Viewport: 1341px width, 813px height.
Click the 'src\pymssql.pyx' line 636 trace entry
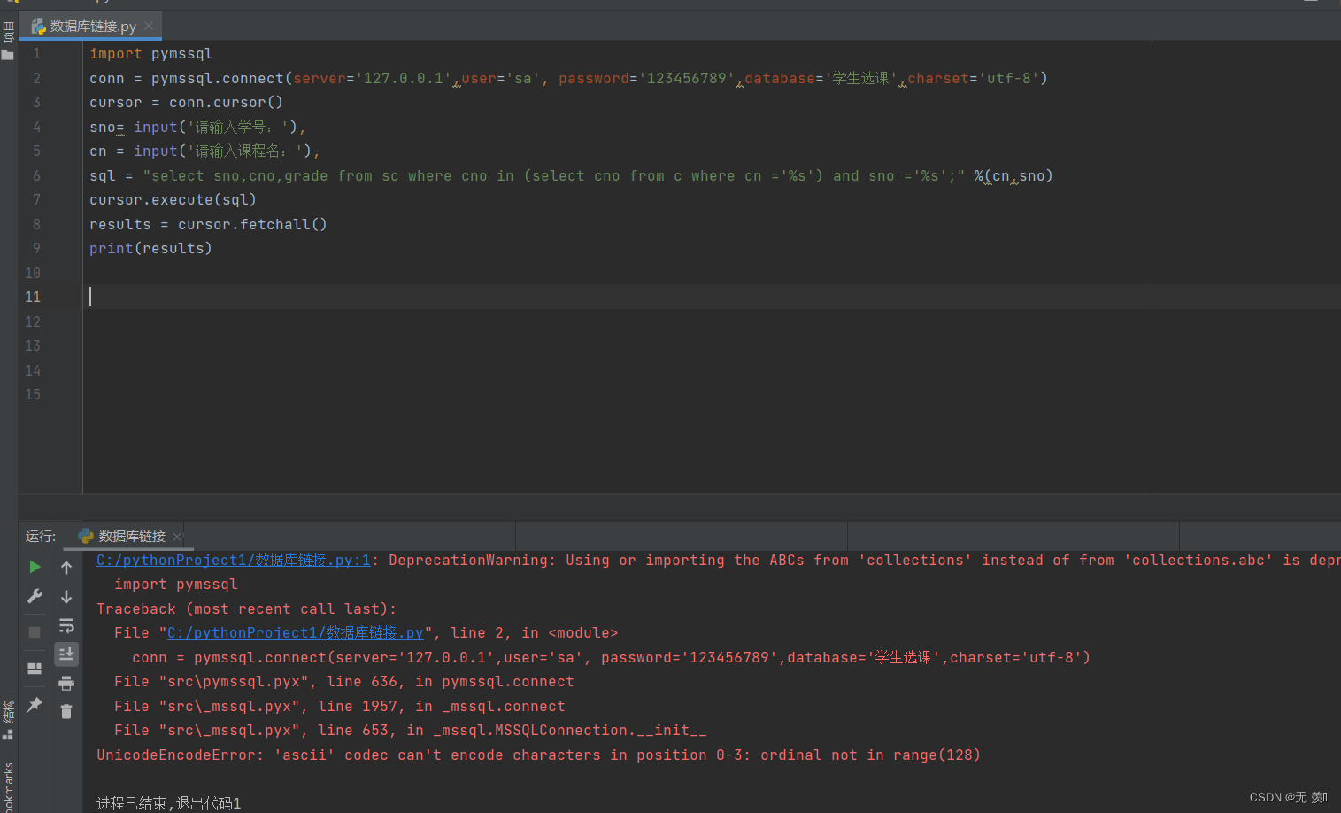click(x=344, y=681)
